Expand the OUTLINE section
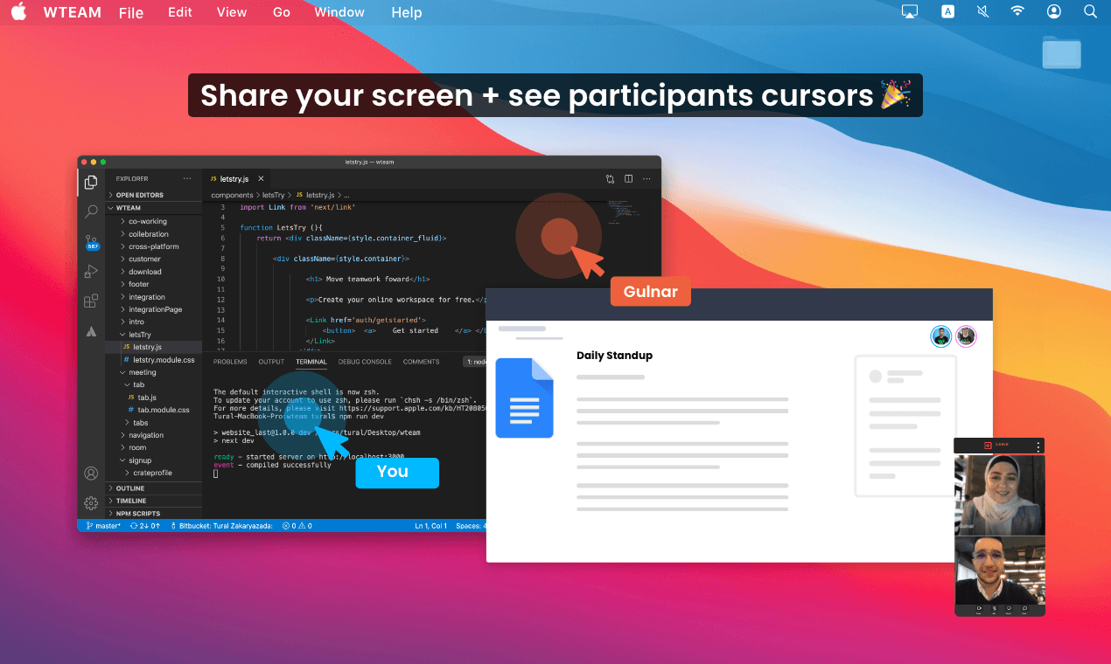The image size is (1111, 664). pyautogui.click(x=130, y=488)
